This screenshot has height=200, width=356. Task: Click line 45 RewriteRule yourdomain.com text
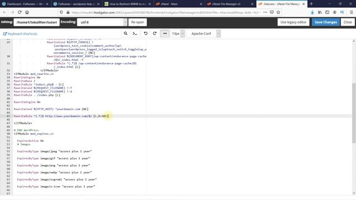coord(61,116)
